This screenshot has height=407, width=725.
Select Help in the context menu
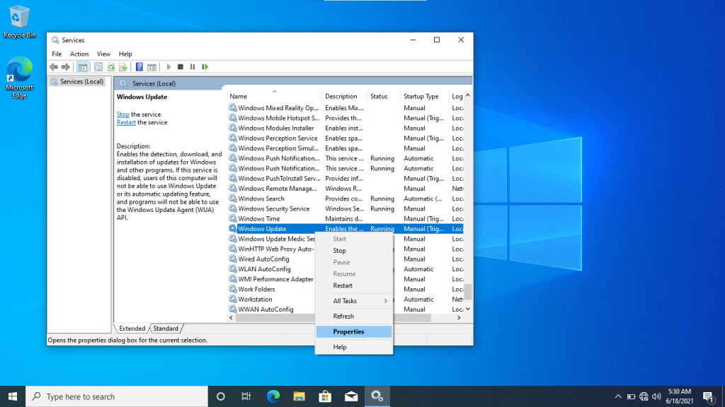(x=354, y=347)
